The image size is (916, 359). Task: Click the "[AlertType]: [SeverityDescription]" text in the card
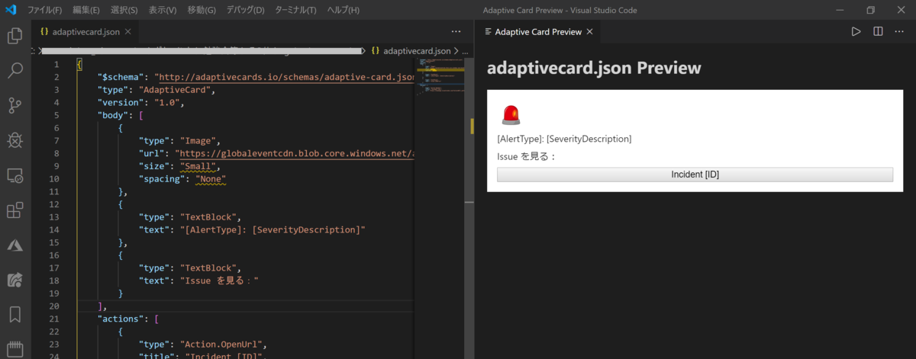click(x=564, y=139)
